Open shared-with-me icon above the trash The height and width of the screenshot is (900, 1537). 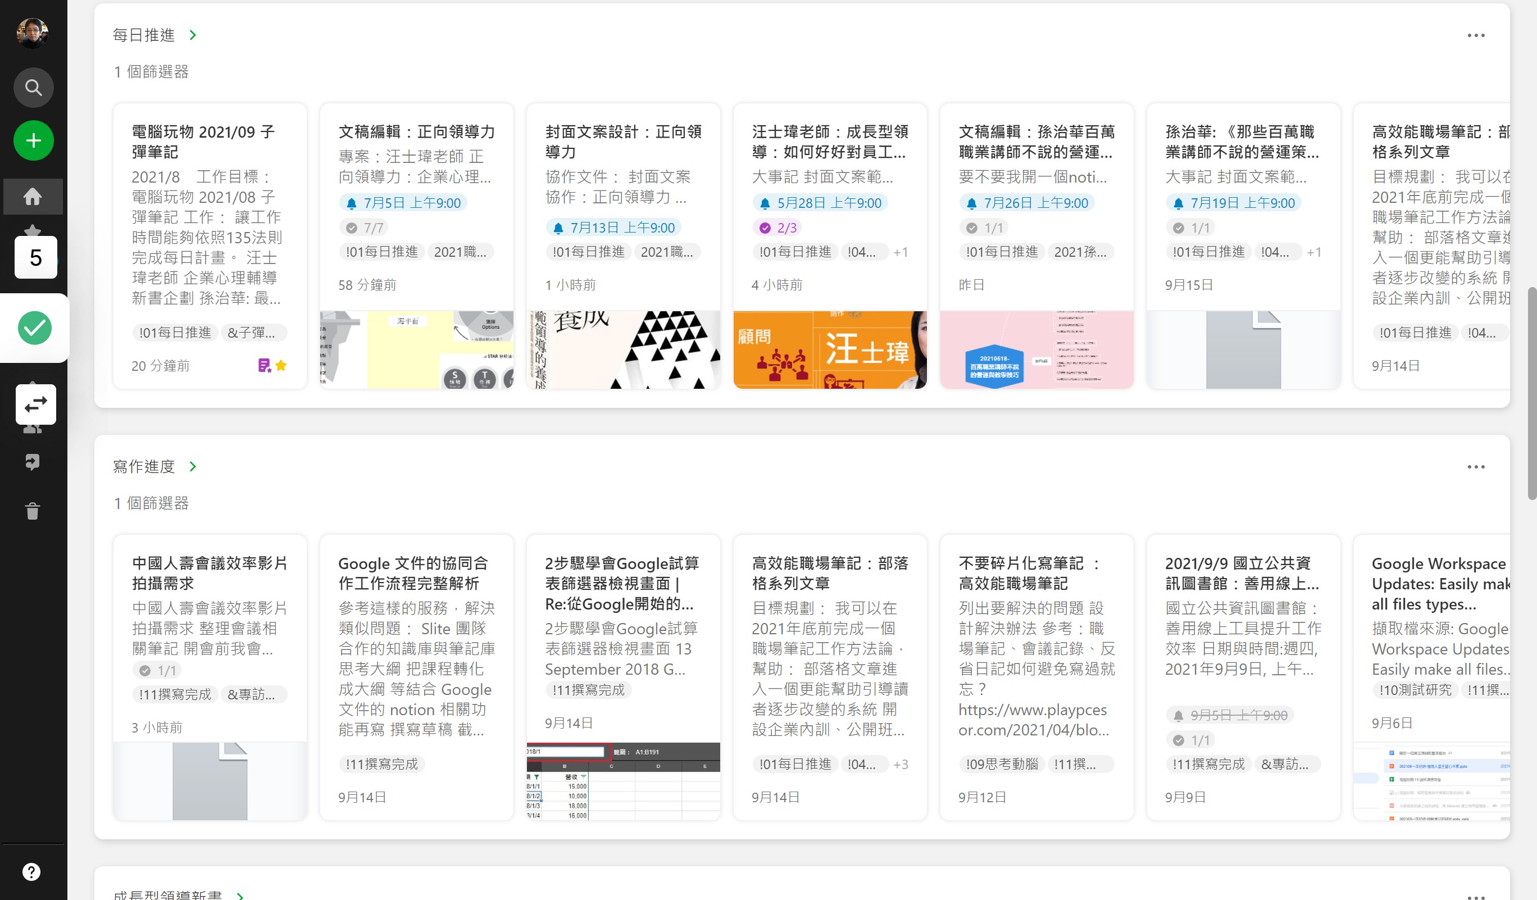click(x=33, y=462)
